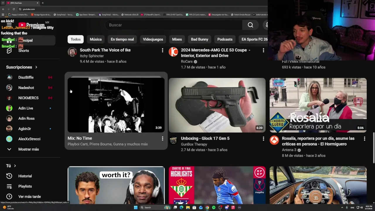Open Happy Cristiano Ro... bookmark
The height and width of the screenshot is (211, 375).
(18, 14)
